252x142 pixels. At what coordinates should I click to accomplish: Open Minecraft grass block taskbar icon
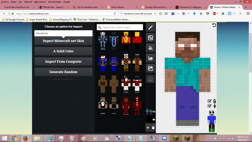pyautogui.click(x=176, y=138)
